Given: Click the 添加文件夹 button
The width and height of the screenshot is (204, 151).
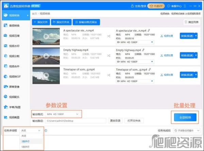Looking at the screenshot, I should (61, 22).
